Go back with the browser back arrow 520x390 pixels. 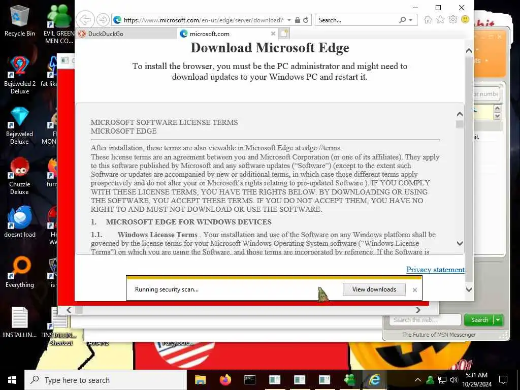85,20
